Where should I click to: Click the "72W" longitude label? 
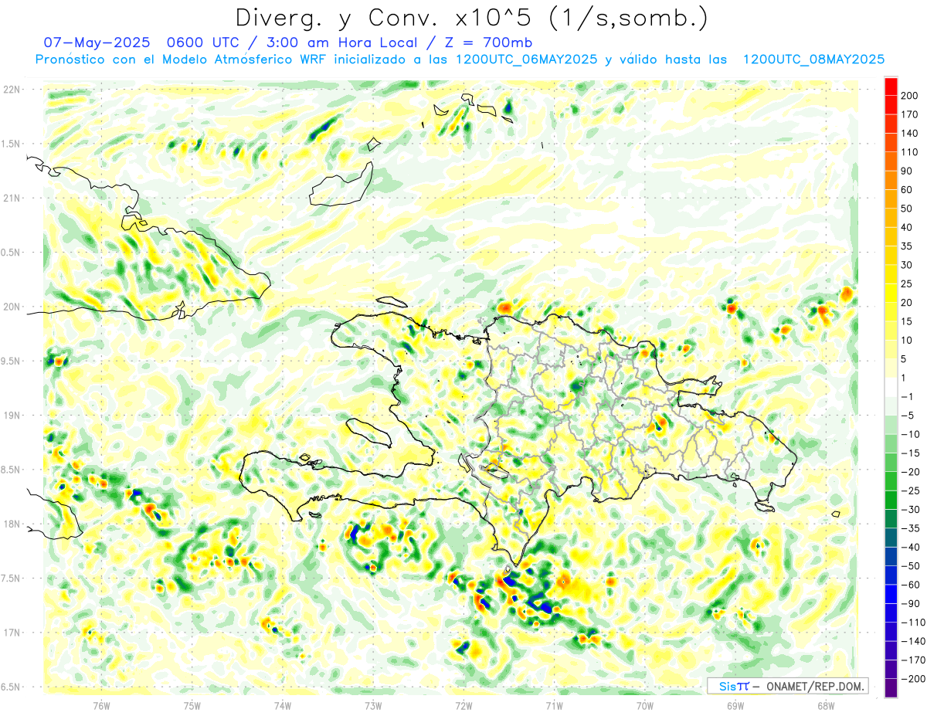463,706
